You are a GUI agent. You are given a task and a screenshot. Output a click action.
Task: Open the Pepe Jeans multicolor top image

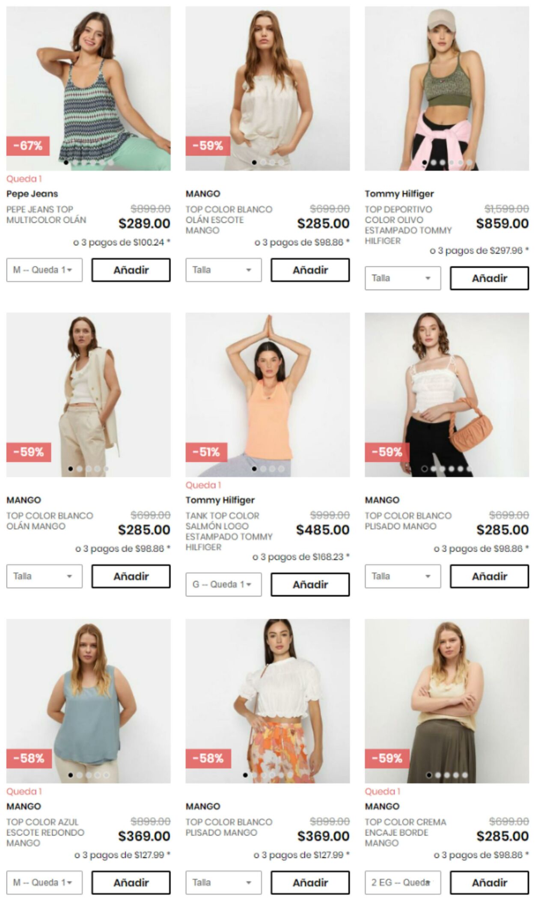88,88
